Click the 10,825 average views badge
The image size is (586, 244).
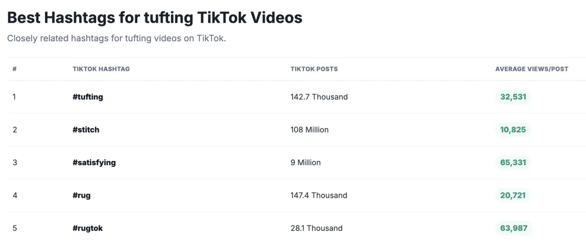pyautogui.click(x=513, y=130)
